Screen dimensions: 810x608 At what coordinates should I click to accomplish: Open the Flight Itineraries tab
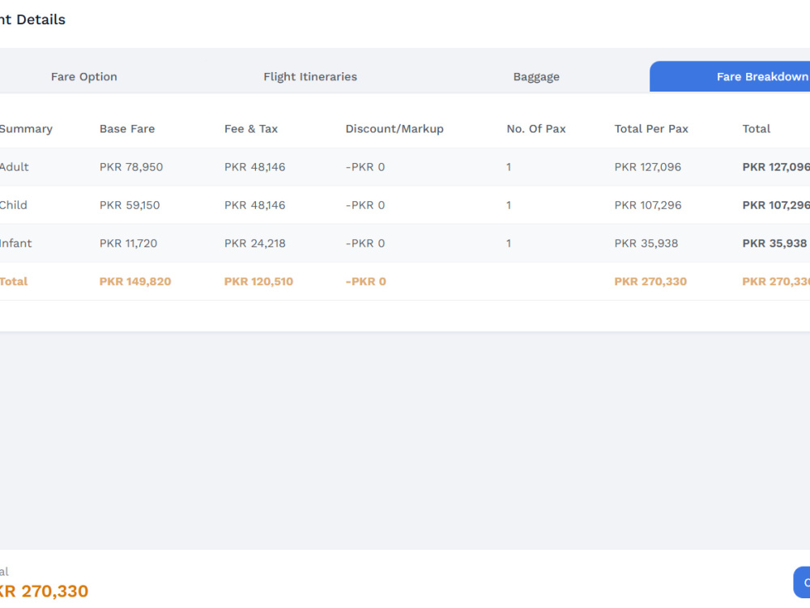[310, 76]
